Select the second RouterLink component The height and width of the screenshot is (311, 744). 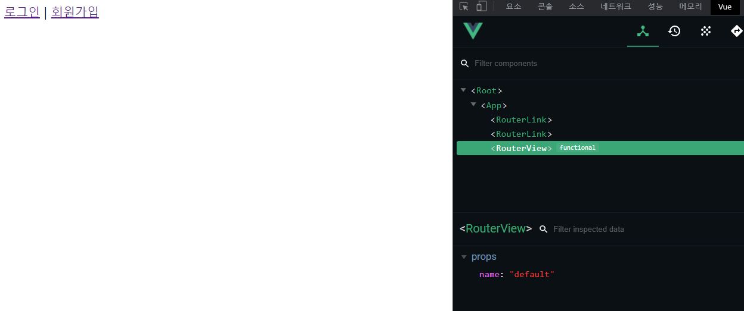pyautogui.click(x=522, y=134)
